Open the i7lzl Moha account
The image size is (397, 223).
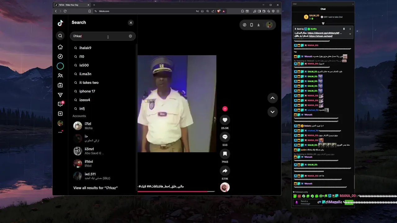click(103, 126)
